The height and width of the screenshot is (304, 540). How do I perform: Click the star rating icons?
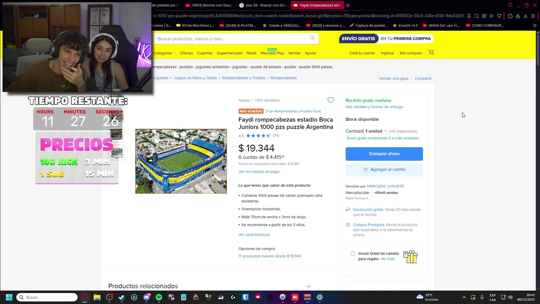coord(258,136)
